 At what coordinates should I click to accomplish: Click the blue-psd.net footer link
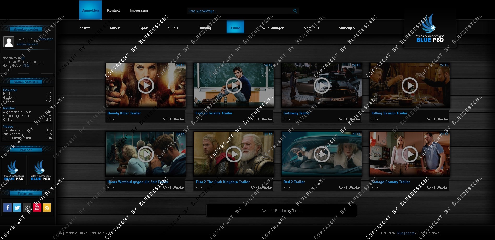405,233
